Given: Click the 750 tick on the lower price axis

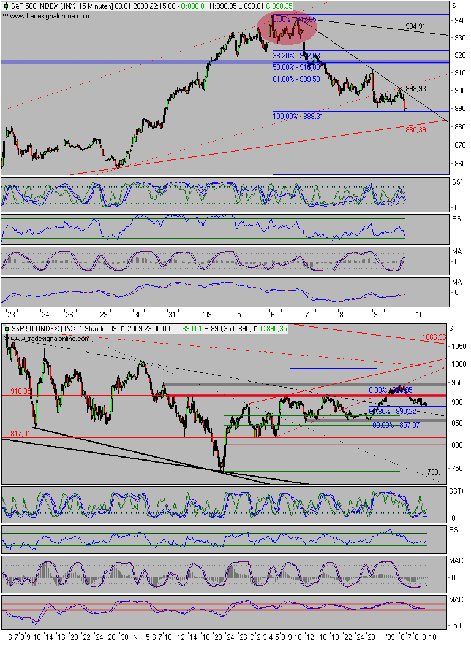Looking at the screenshot, I should tap(457, 469).
